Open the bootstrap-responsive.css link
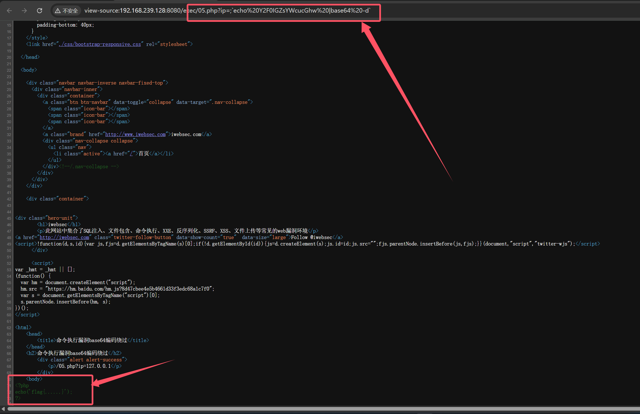The image size is (640, 414). [x=100, y=44]
